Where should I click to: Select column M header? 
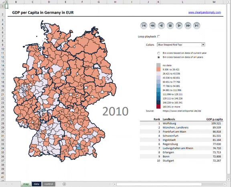(214, 2)
